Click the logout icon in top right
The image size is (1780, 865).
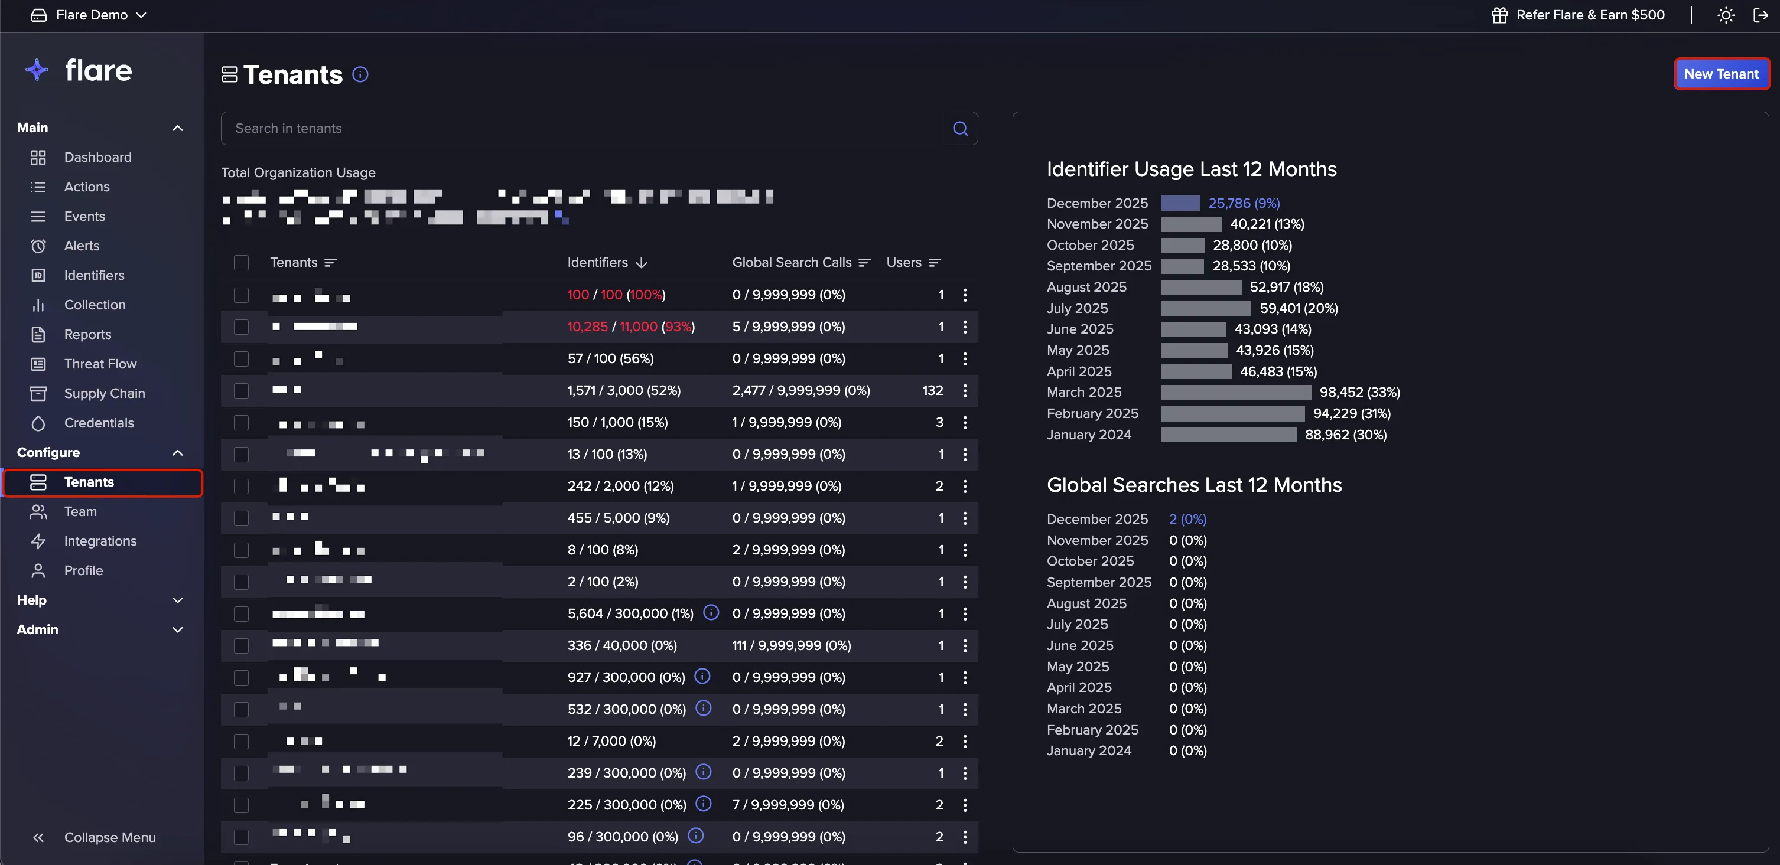point(1760,15)
